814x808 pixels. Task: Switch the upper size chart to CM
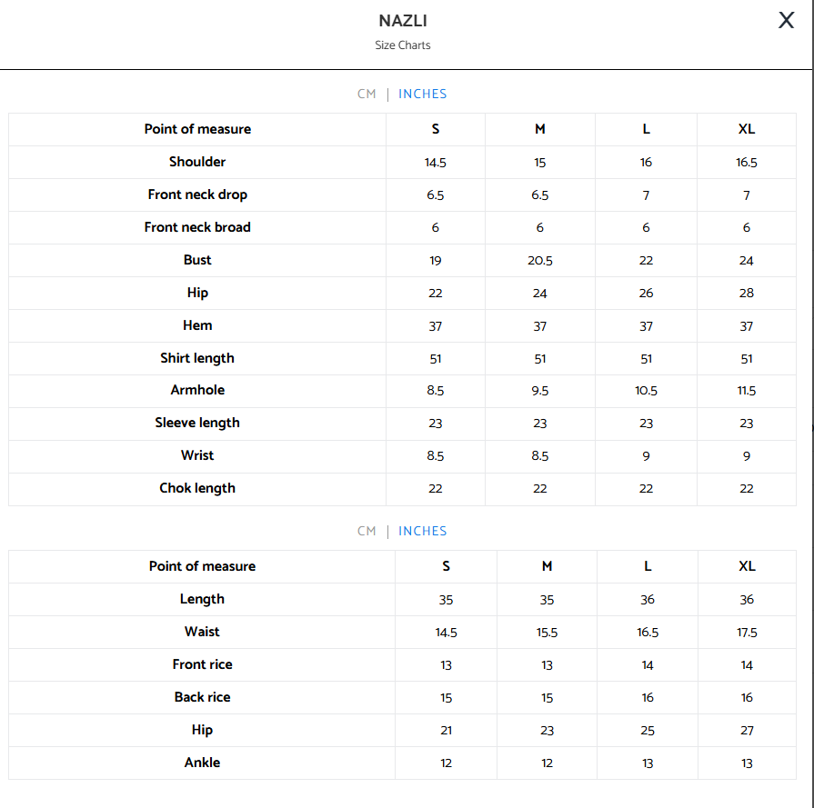coord(367,94)
